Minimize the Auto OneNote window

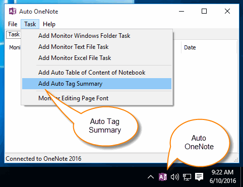coord(181,12)
